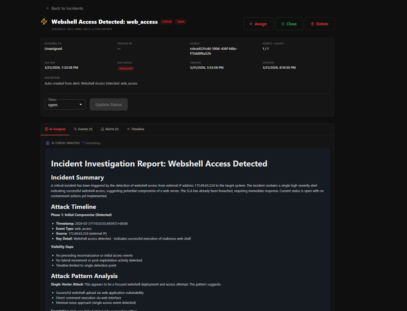Screen dimensions: 407x311
Task: Click the Generating spinner indicator
Action: pyautogui.click(x=83, y=143)
